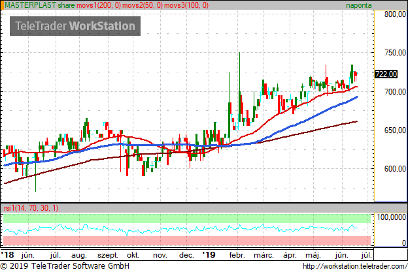
Task: Click the aug. month label on axis
Action: point(79,256)
